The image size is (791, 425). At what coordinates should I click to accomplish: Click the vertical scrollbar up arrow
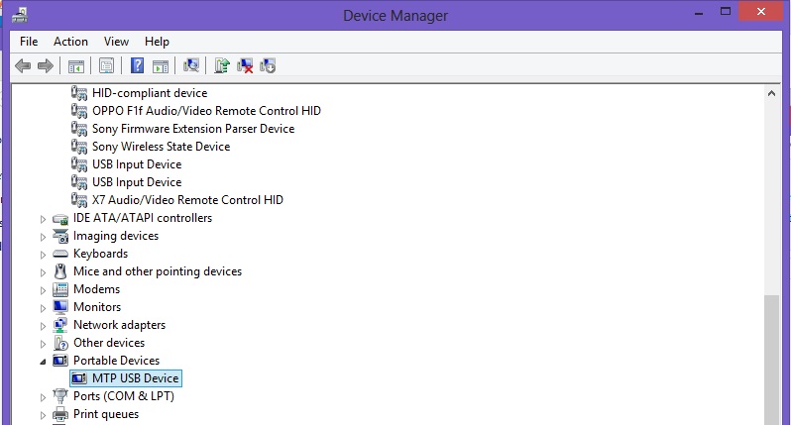(x=771, y=93)
